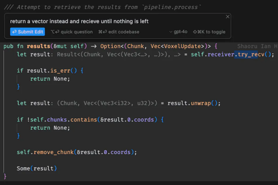Open the gpt-4o model dropdown
Image resolution: width=278 pixels, height=185 pixels.
coord(178,32)
